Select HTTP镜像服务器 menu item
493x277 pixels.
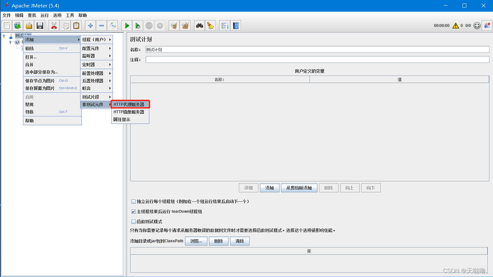coord(130,112)
